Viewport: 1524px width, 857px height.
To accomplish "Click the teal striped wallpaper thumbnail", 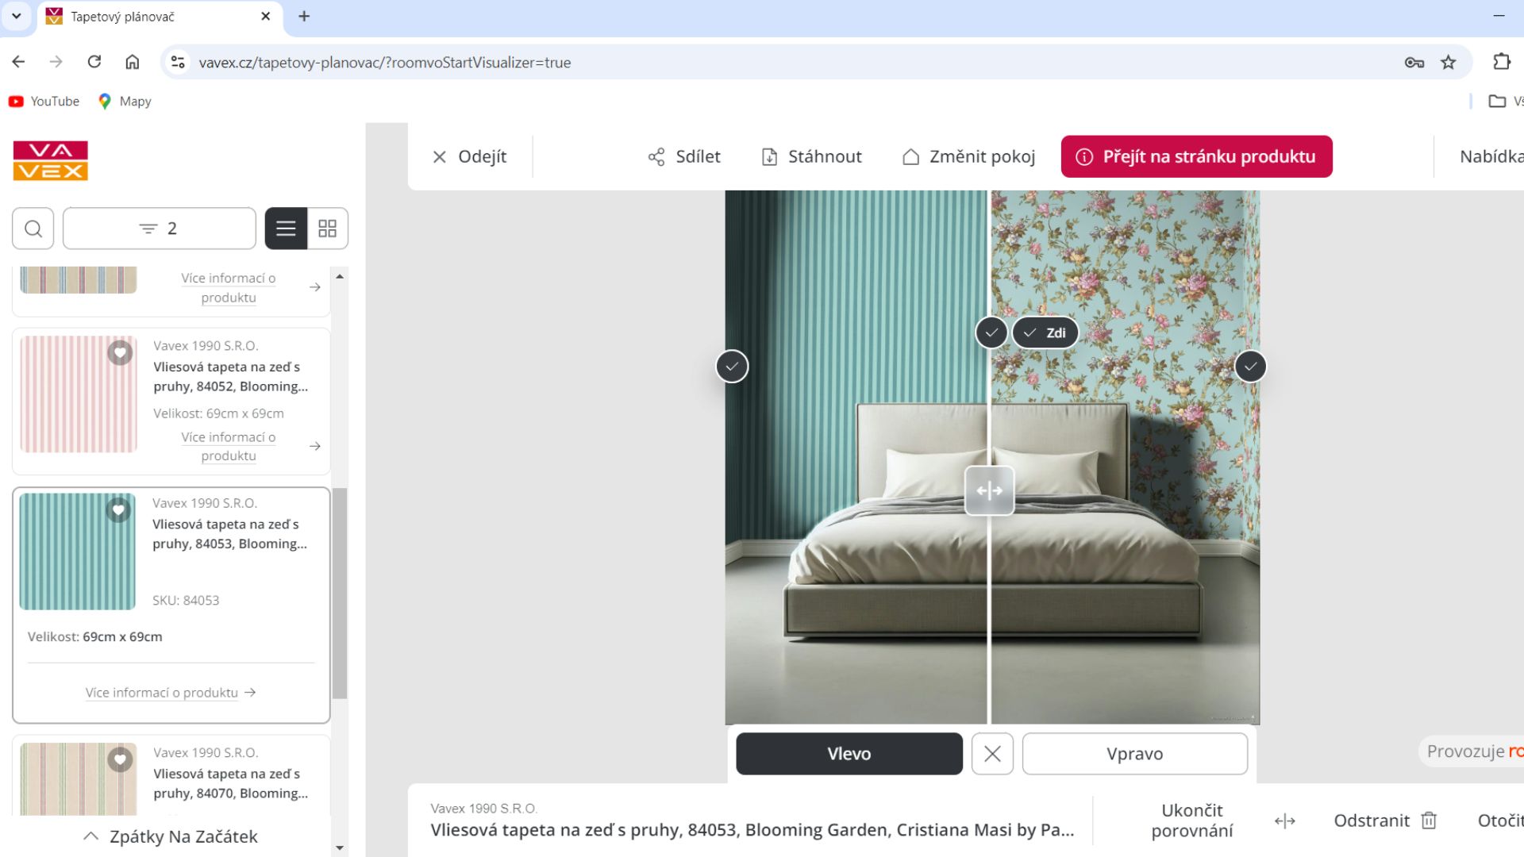I will pyautogui.click(x=79, y=551).
